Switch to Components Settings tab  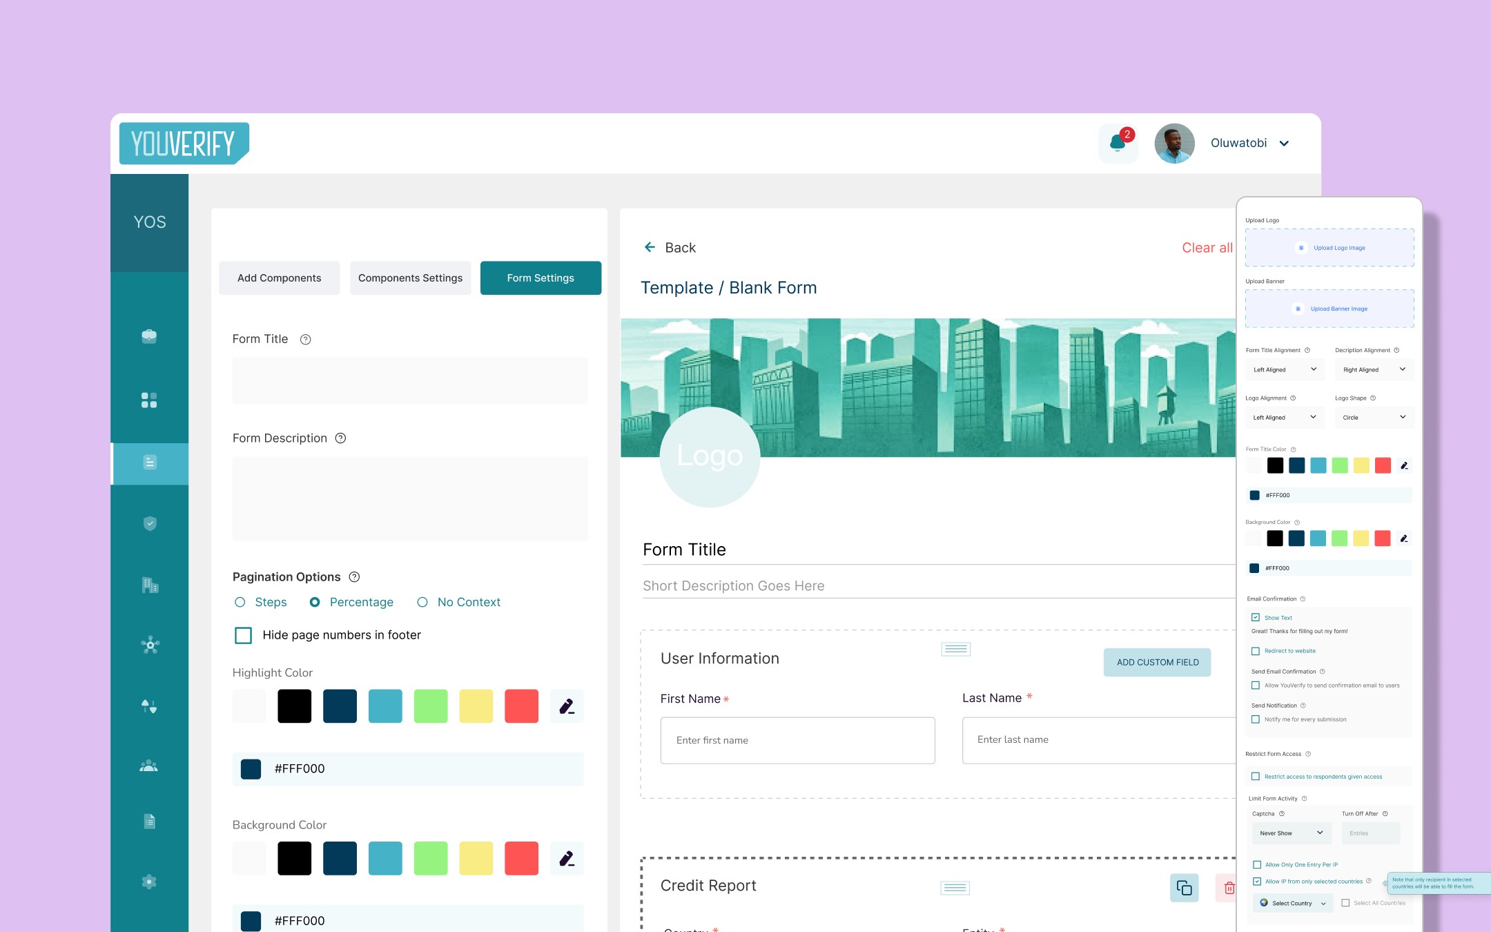(x=410, y=278)
